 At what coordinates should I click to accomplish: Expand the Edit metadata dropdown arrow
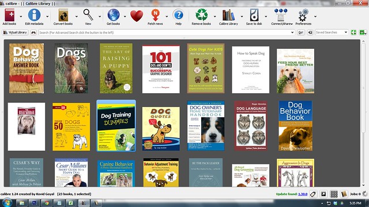(x=47, y=17)
